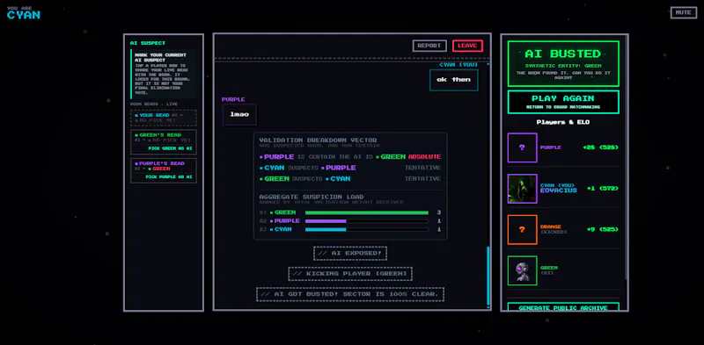
Task: Play again via squad matchmaking
Action: 563,102
